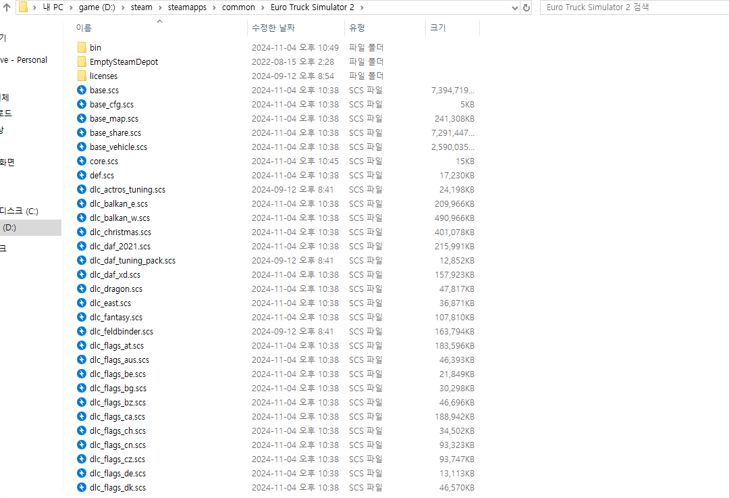Click the core.scs file icon
Image resolution: width=729 pixels, height=498 pixels.
[82, 161]
